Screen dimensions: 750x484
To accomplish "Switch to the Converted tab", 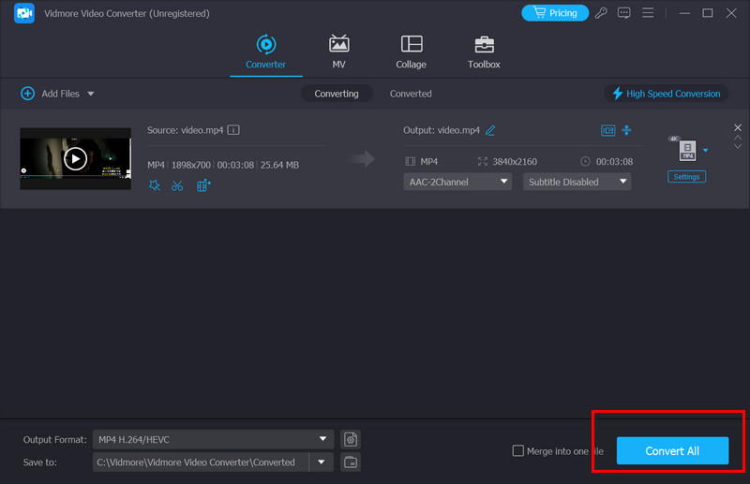I will (x=411, y=94).
